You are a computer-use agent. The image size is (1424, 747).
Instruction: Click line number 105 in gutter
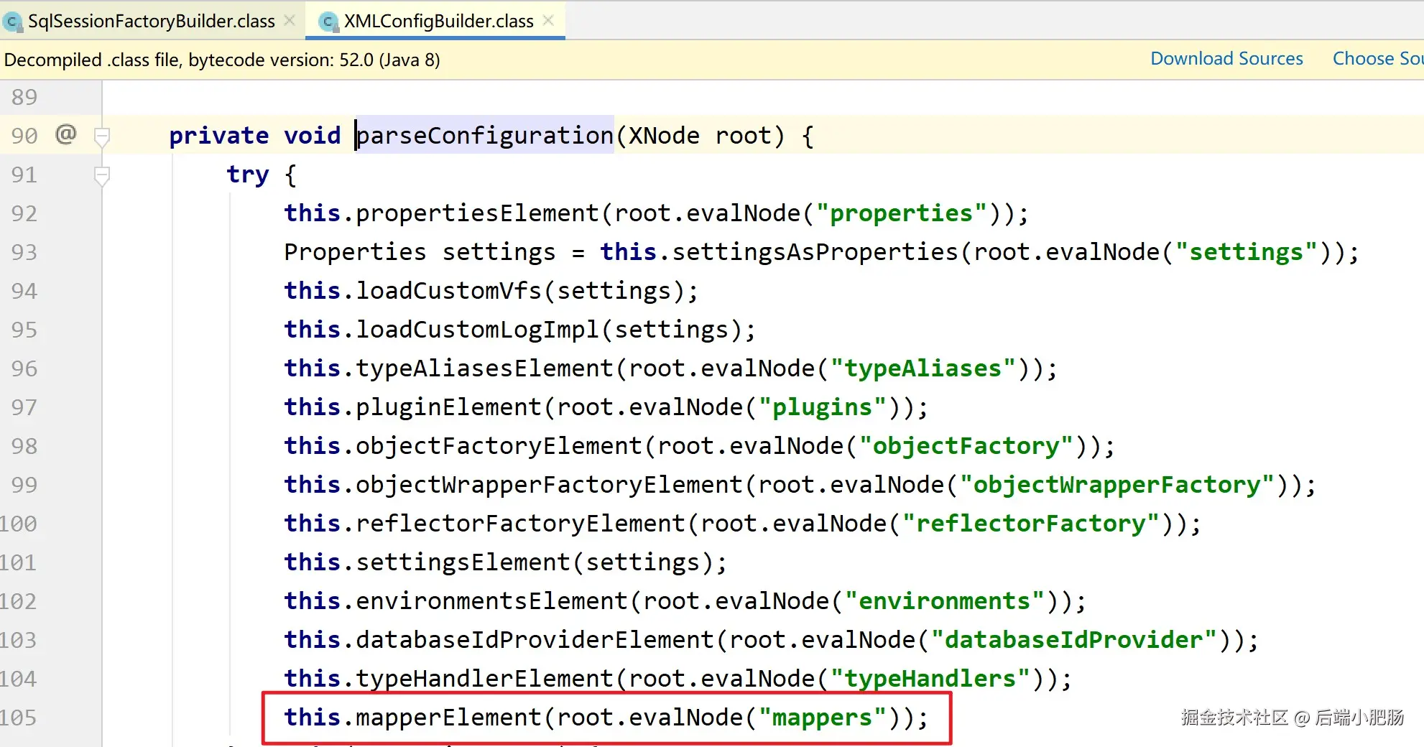(x=19, y=718)
